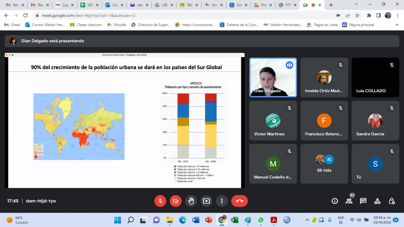
Task: Expand the bookmarks bar overflow chevron
Action: pos(397,25)
